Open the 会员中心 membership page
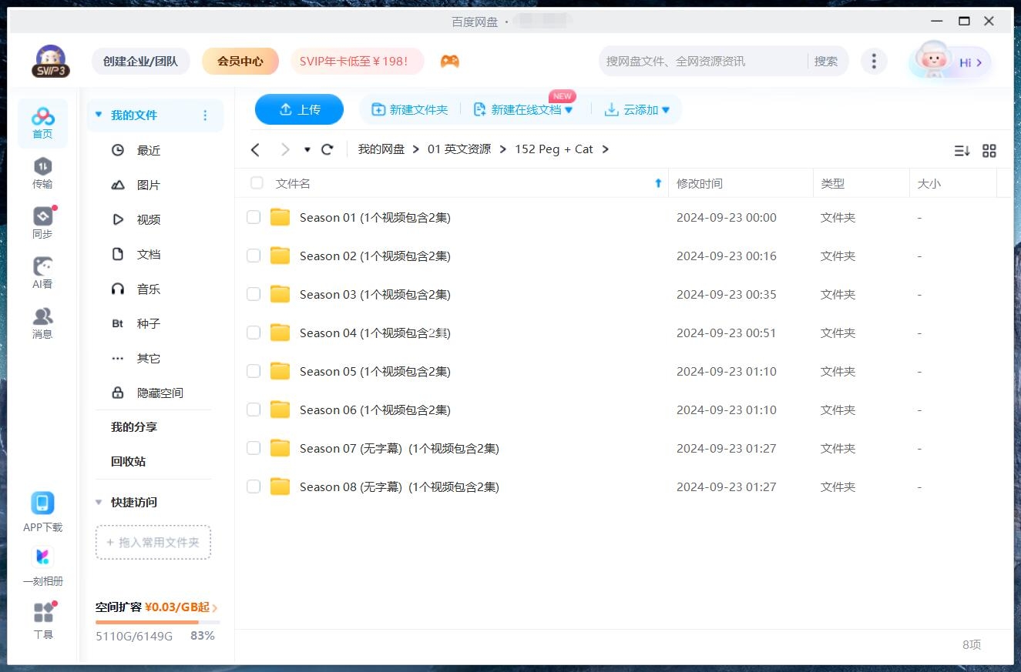This screenshot has width=1021, height=672. (240, 60)
